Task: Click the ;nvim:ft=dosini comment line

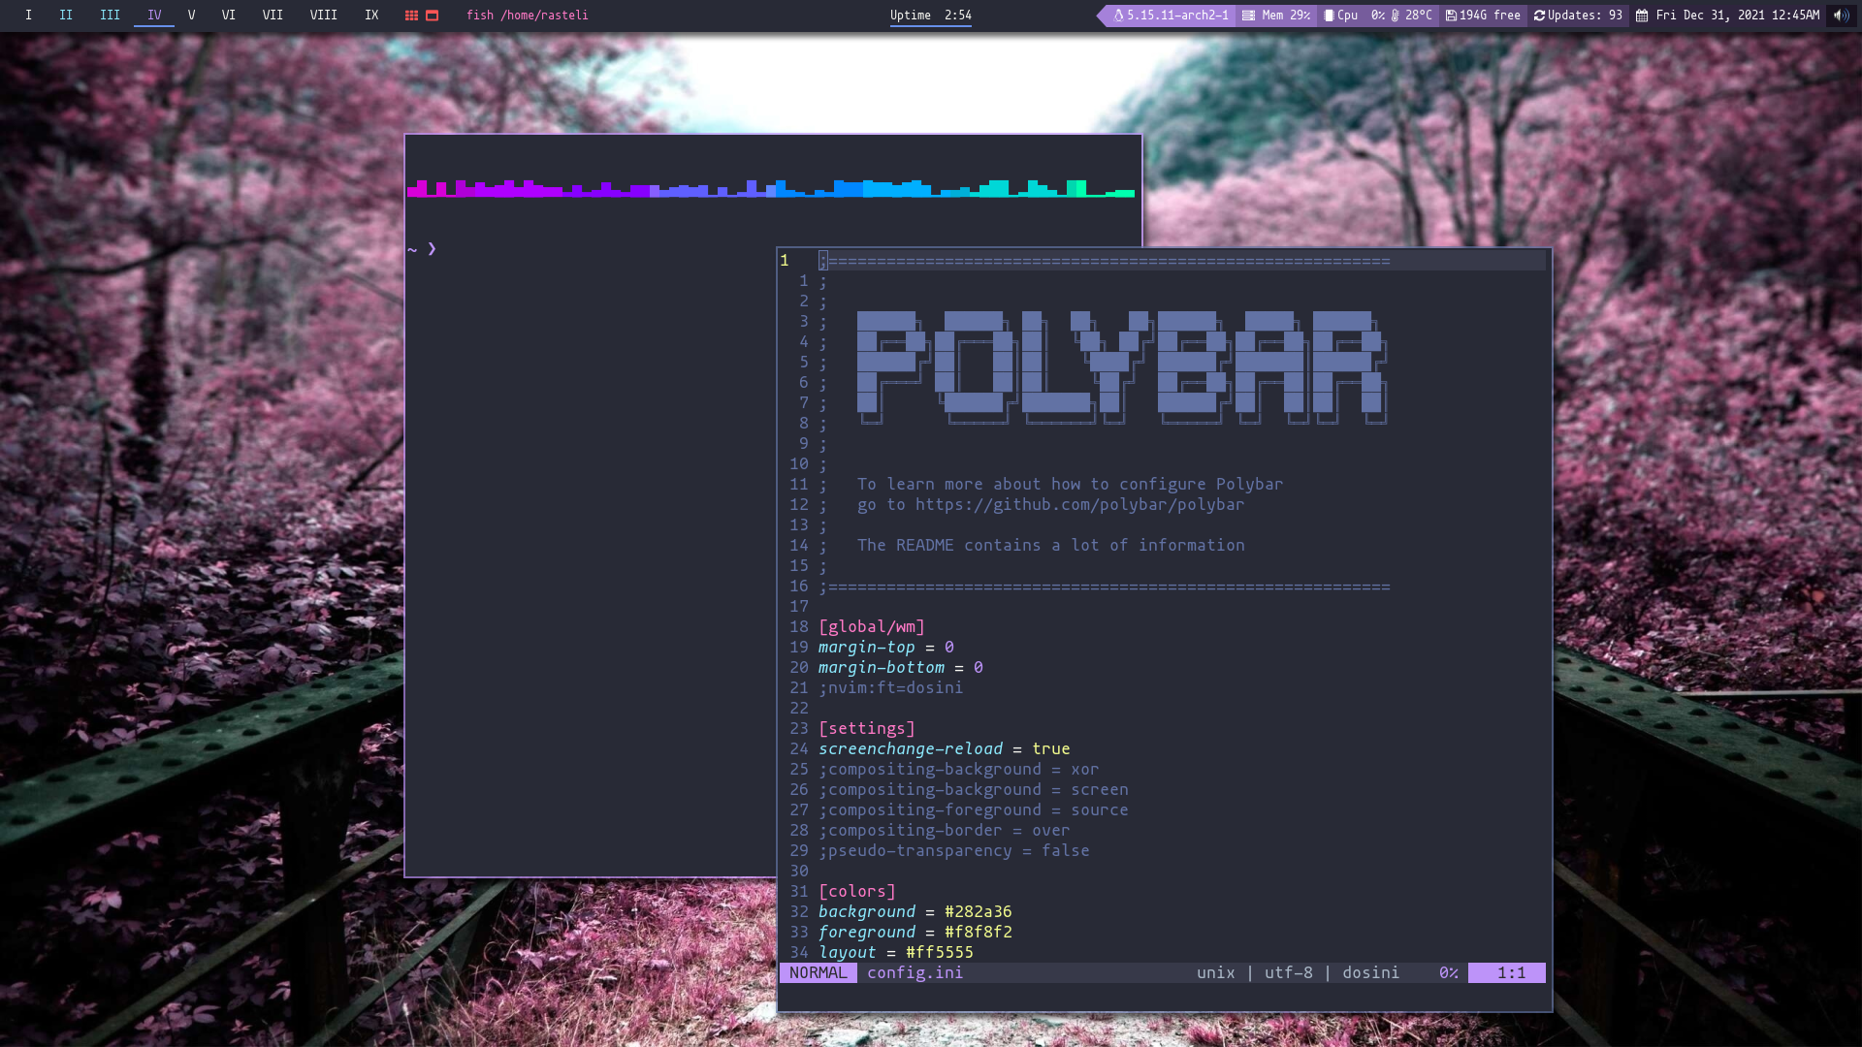Action: coord(891,688)
